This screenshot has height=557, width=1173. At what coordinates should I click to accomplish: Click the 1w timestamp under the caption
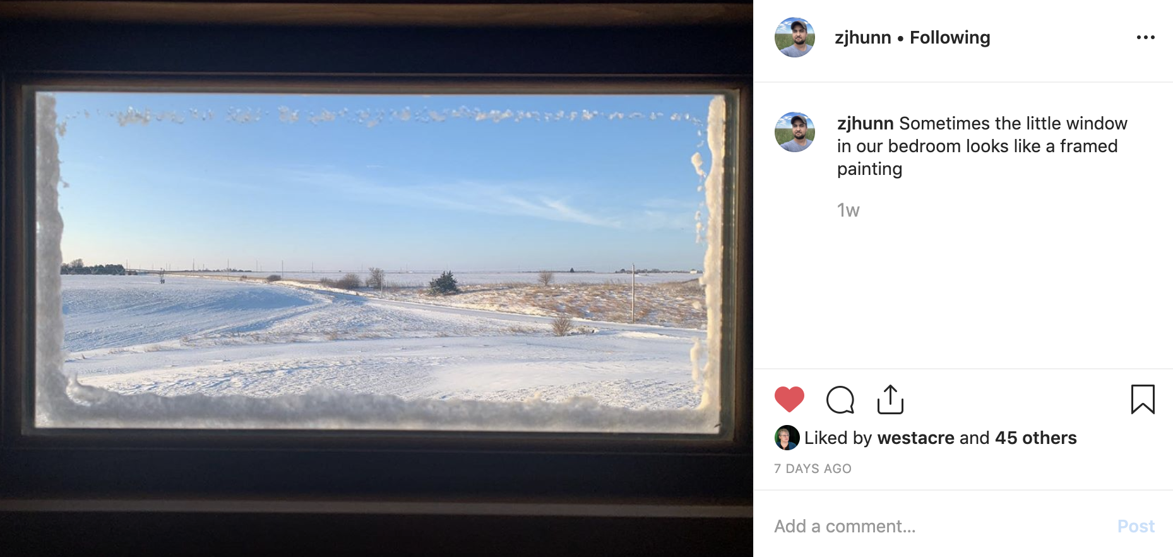[x=848, y=210]
